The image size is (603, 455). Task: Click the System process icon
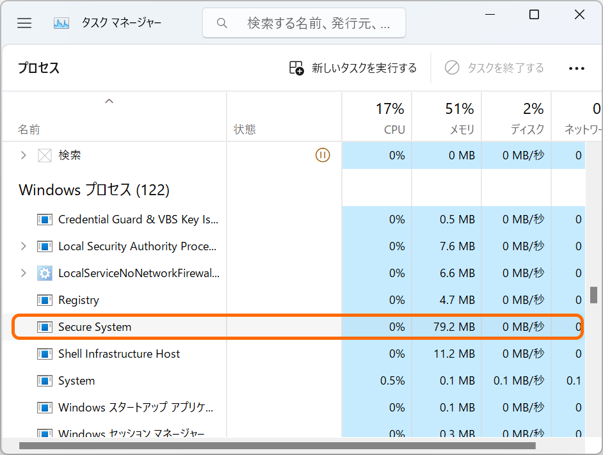44,380
